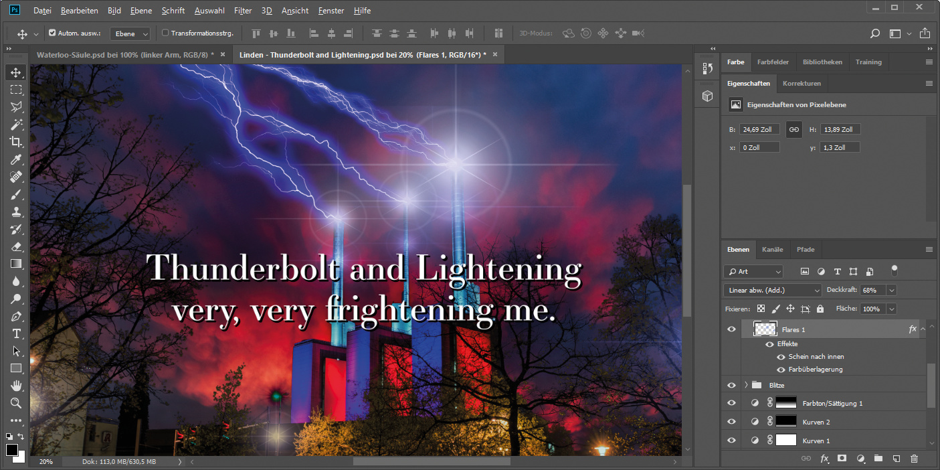Open the blend mode dropdown Linear abw.

(x=772, y=290)
